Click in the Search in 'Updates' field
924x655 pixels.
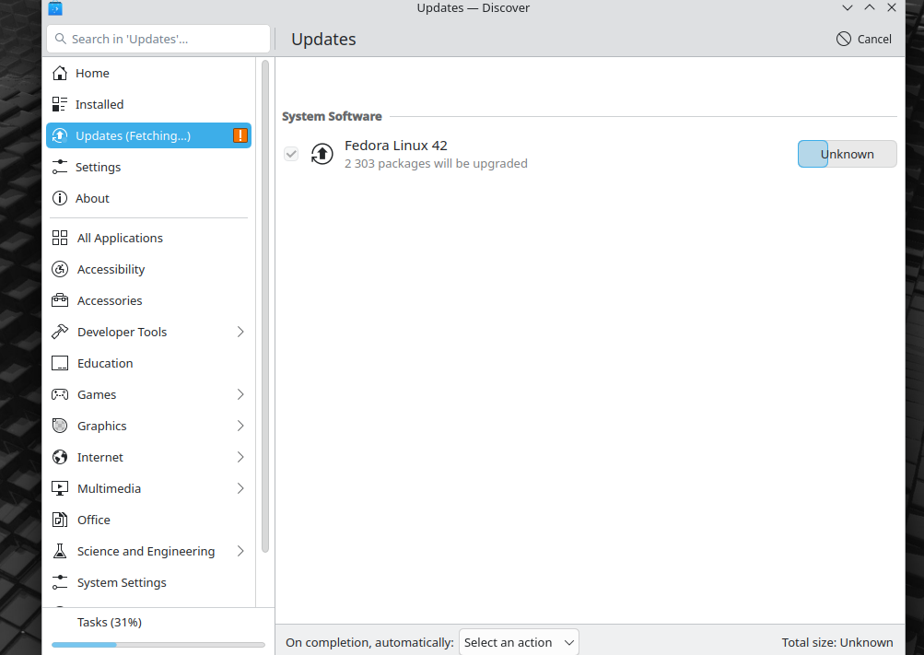click(x=158, y=39)
